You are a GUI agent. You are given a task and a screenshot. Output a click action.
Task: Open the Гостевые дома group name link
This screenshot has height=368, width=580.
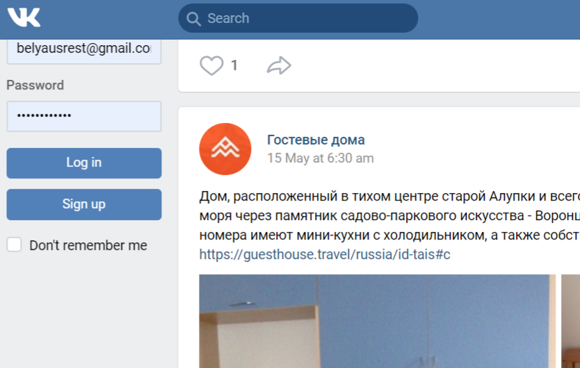[316, 140]
